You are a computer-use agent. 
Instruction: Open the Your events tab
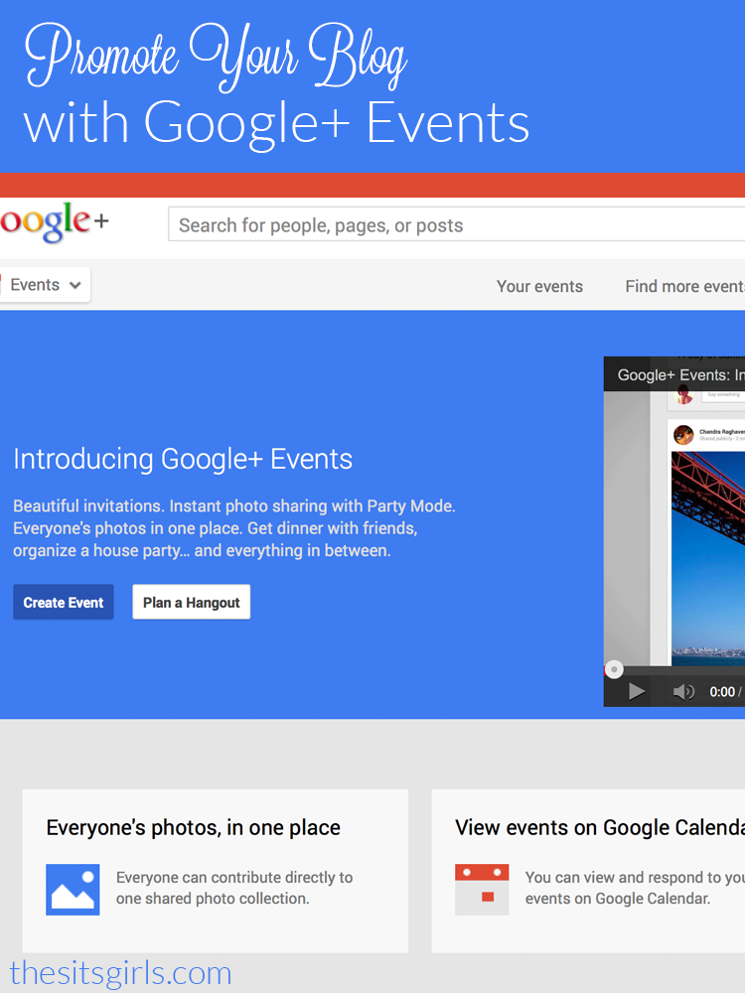[x=539, y=286]
